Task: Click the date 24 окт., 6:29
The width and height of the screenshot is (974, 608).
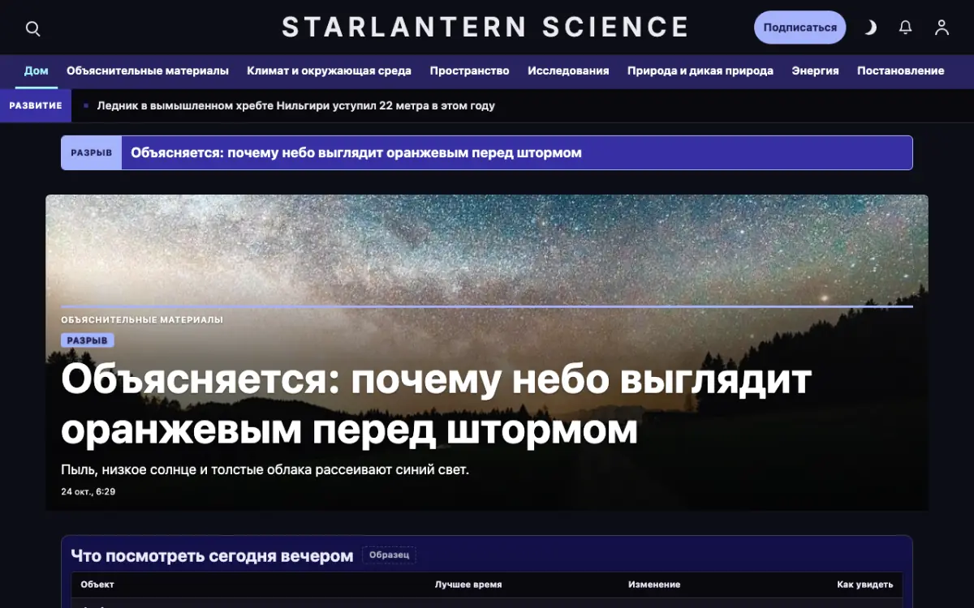Action: click(x=88, y=492)
